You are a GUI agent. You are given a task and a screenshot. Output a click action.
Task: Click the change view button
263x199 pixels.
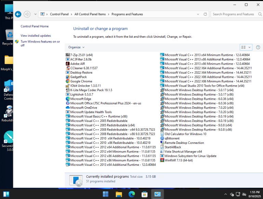[244, 47]
